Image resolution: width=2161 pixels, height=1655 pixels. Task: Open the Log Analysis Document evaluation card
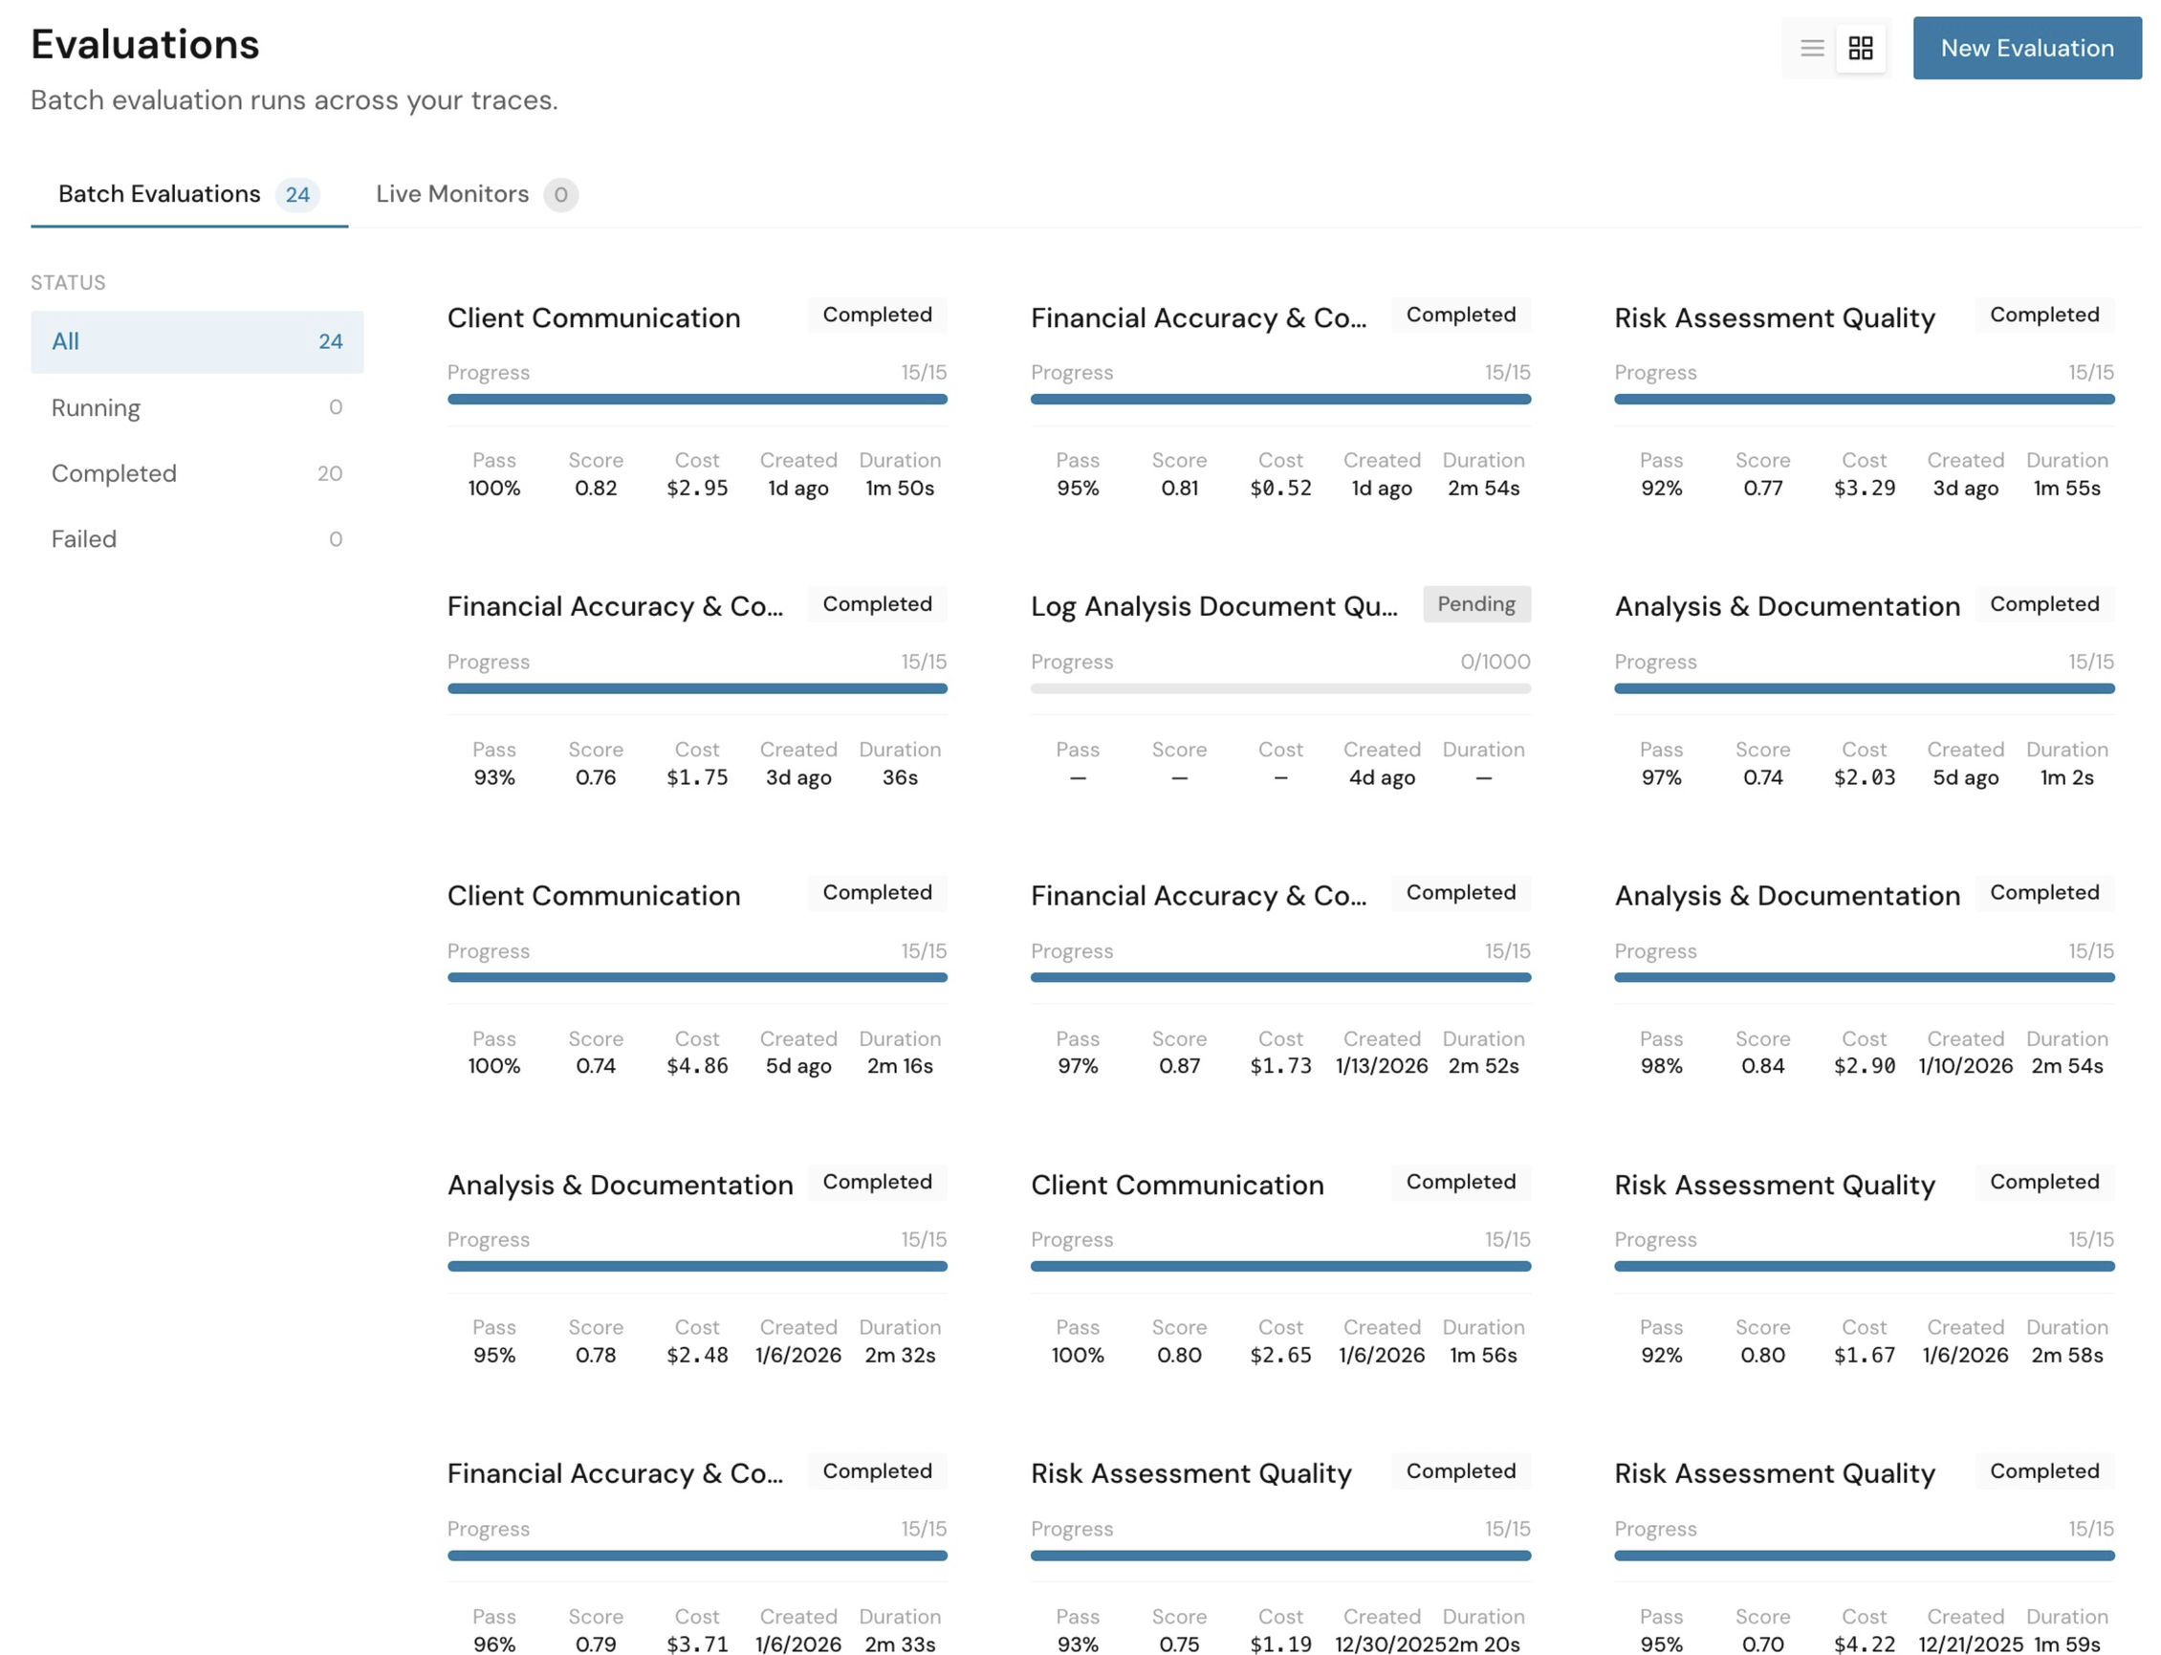[x=1213, y=607]
